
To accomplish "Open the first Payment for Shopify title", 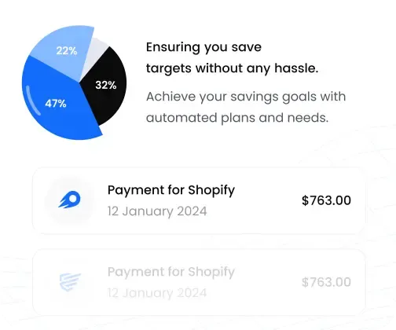I will tap(171, 190).
